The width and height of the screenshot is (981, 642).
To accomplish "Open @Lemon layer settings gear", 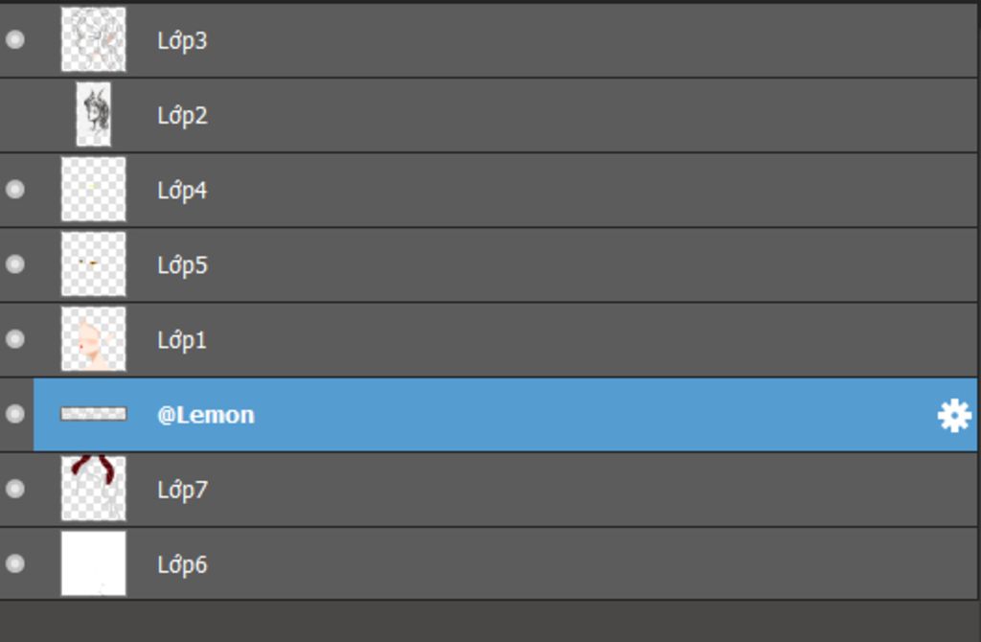I will 954,416.
